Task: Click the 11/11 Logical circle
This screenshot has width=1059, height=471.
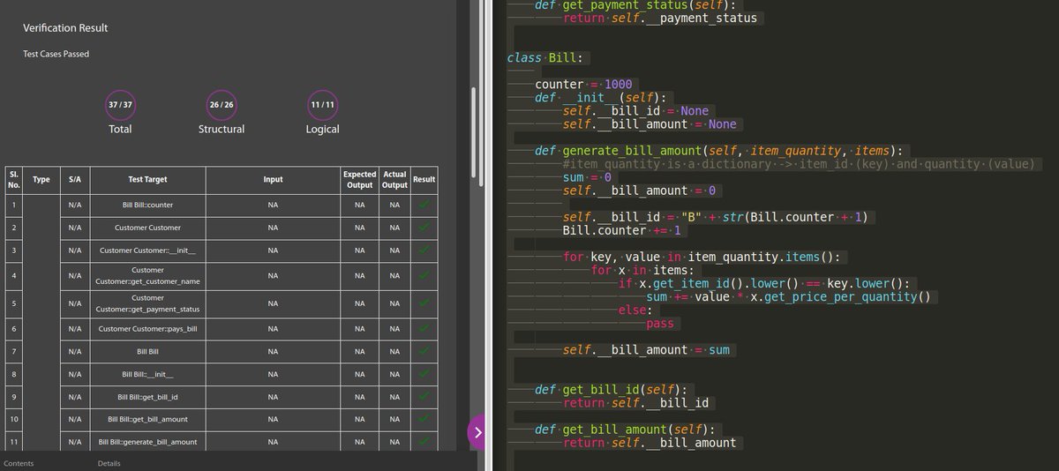Action: (x=322, y=105)
